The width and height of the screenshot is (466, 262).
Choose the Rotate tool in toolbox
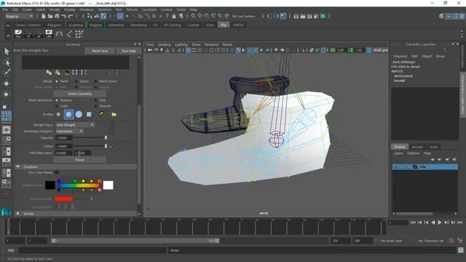tap(7, 95)
